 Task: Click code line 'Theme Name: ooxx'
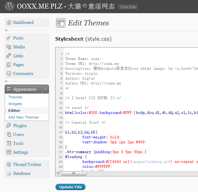tap(82, 59)
